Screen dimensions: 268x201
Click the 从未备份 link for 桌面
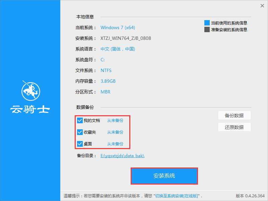(x=115, y=144)
